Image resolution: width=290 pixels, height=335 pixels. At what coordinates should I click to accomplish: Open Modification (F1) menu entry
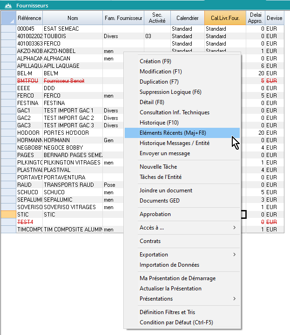[161, 72]
